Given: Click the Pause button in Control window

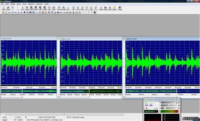Looking at the screenshot, I should click(x=156, y=105).
